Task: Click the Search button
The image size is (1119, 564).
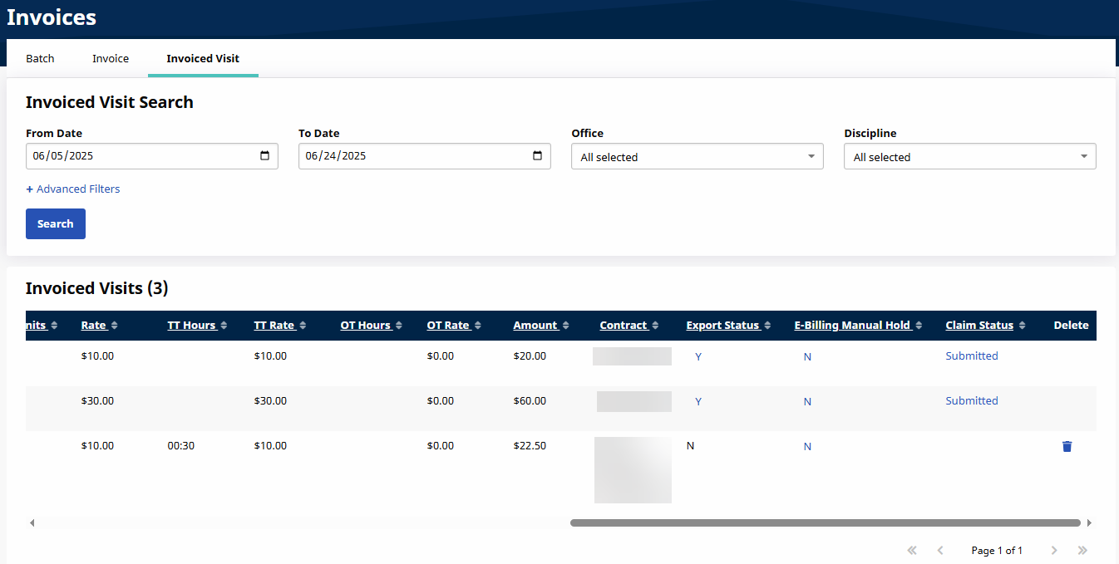Action: point(56,224)
